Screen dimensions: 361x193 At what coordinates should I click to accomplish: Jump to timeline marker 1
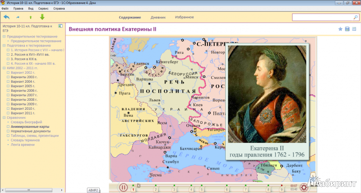(x=133, y=189)
